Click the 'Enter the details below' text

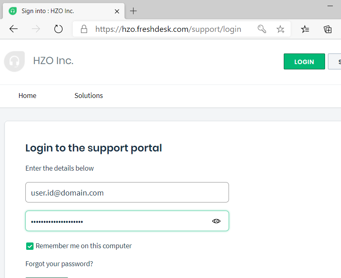pyautogui.click(x=60, y=168)
